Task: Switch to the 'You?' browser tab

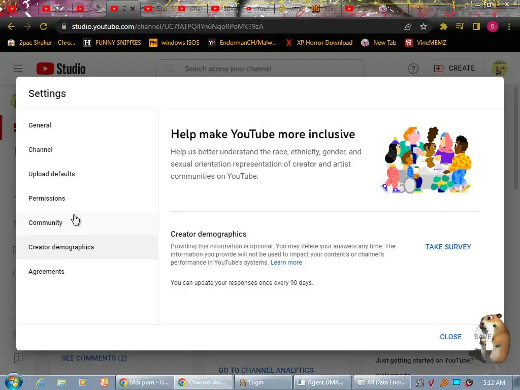Action: pyautogui.click(x=258, y=9)
